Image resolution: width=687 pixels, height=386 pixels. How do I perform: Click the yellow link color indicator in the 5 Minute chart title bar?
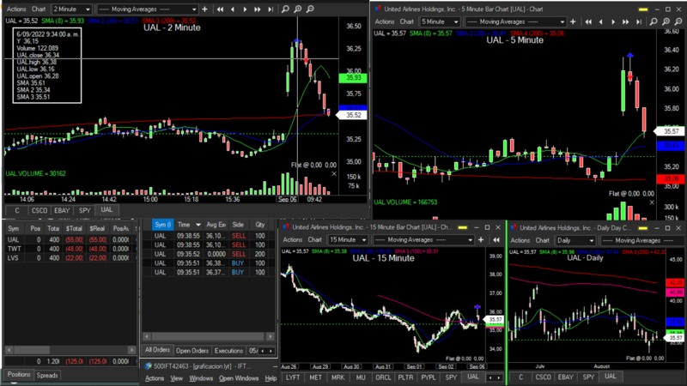pos(644,8)
